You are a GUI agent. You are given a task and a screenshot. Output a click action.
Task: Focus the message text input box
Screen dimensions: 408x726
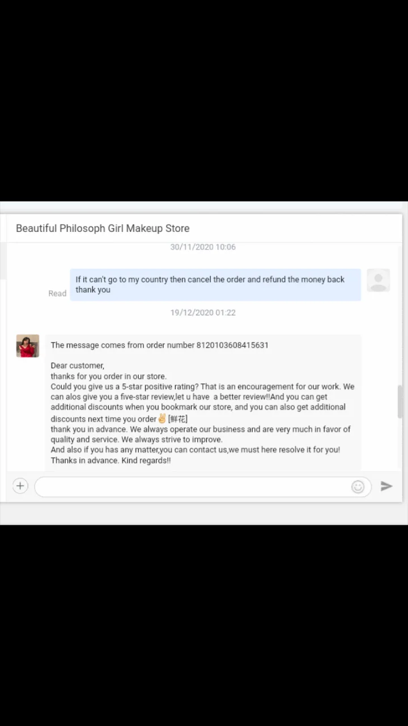coord(203,487)
